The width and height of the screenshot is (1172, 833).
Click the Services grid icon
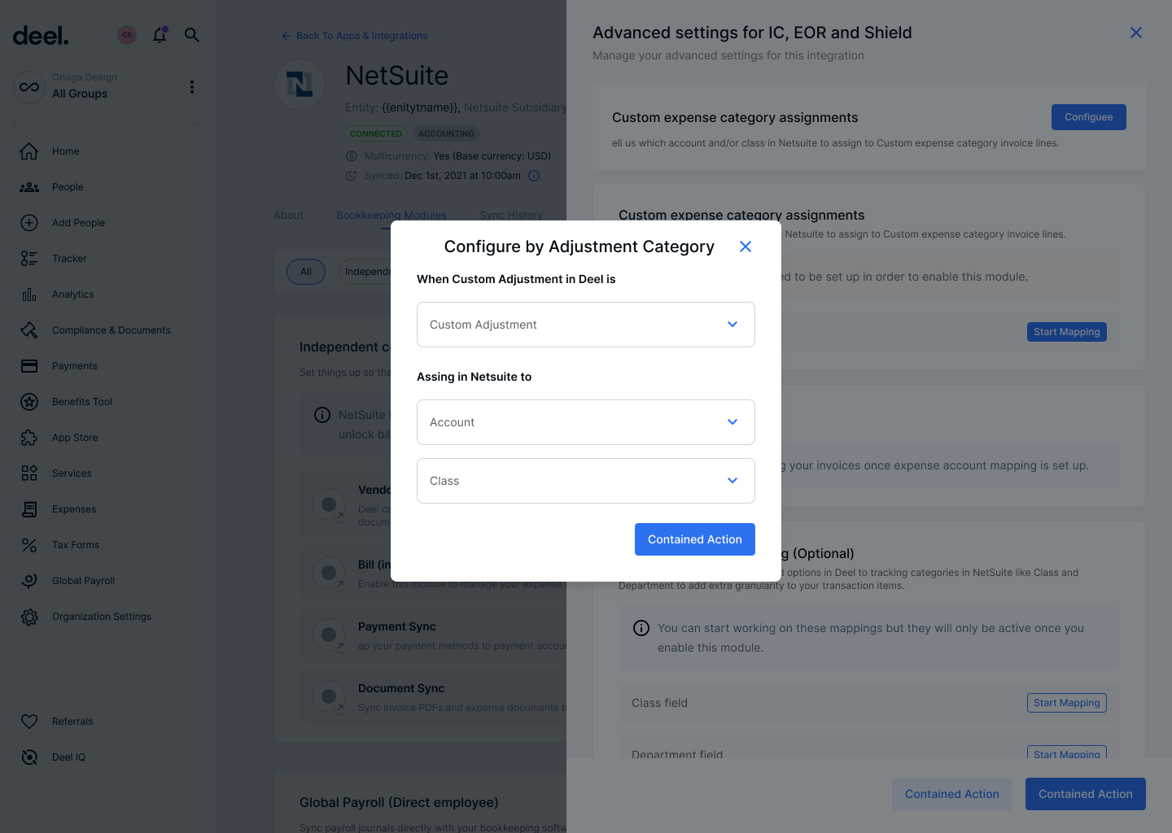tap(29, 473)
